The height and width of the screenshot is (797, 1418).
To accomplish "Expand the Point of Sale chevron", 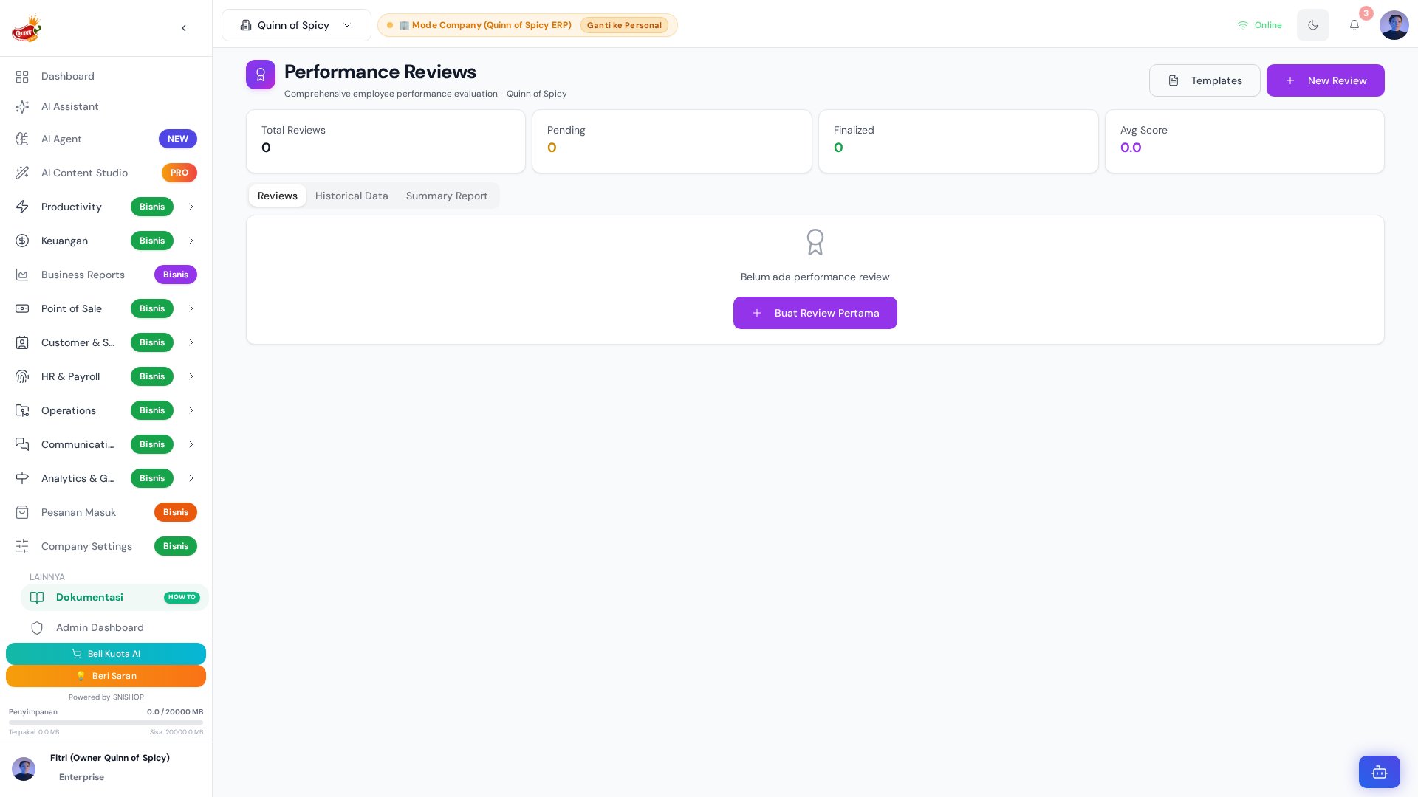I will pos(191,308).
